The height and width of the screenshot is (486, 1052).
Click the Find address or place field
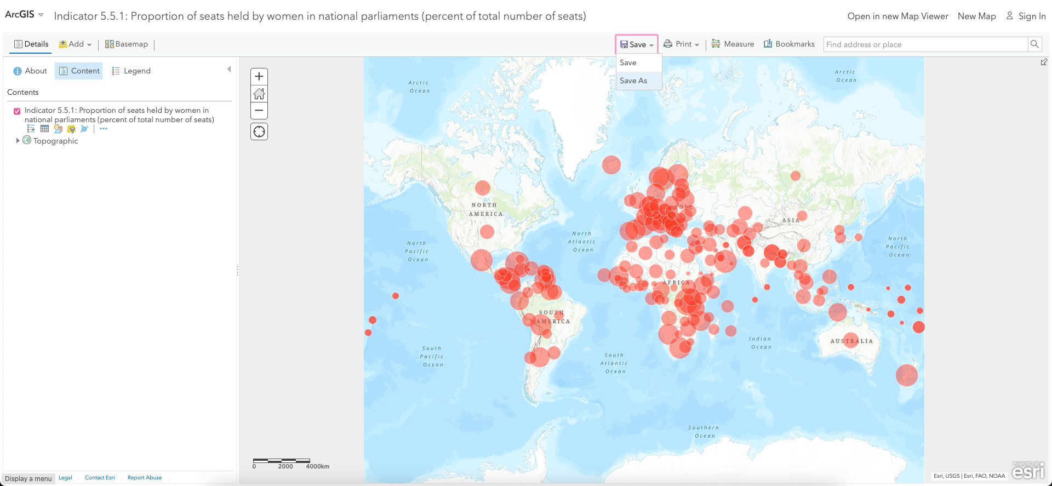click(x=925, y=44)
